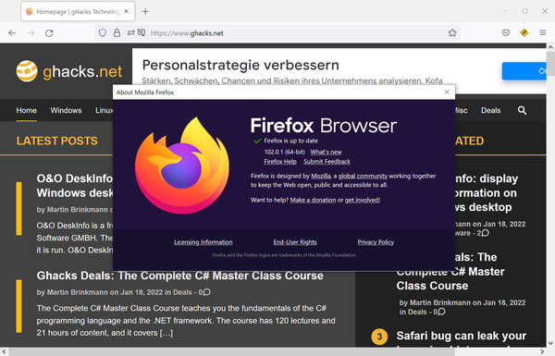Click Personalstrategie verbessern ad headline

240,65
